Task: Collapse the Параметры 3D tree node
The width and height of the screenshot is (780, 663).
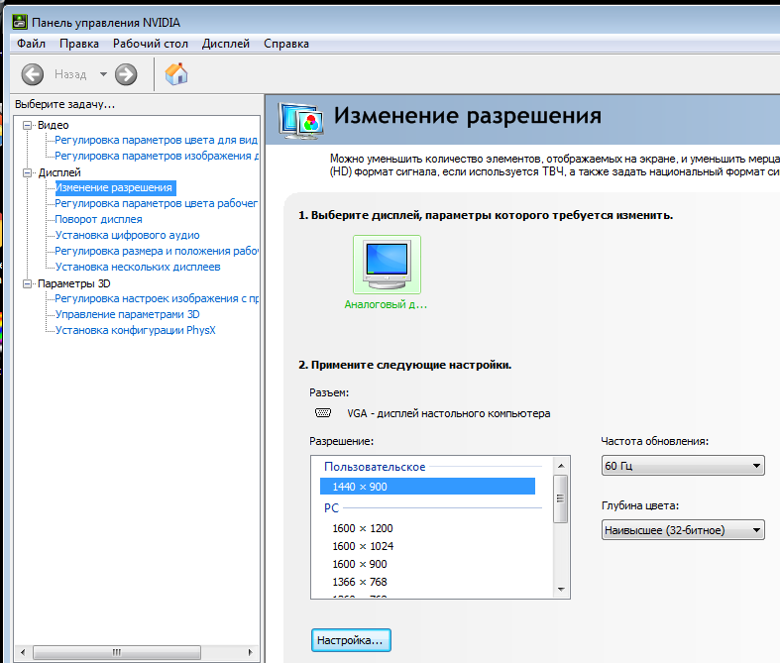Action: point(27,283)
